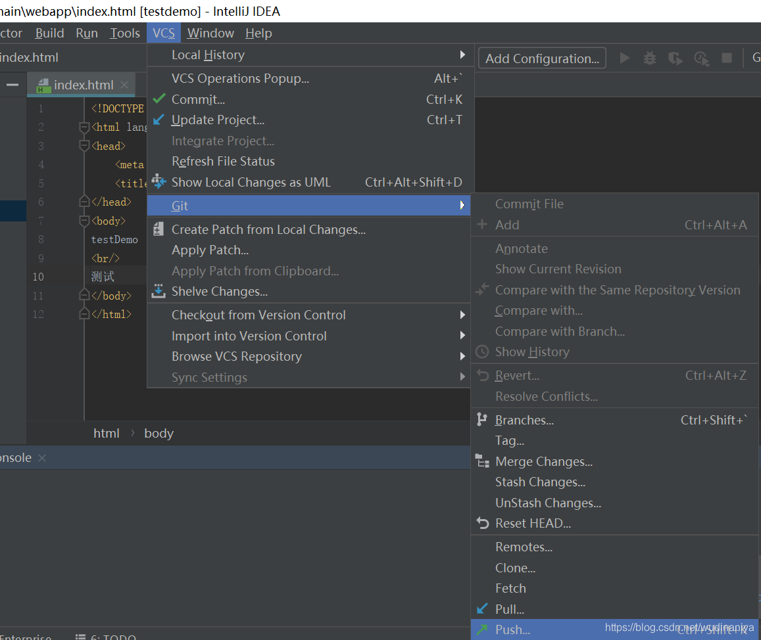
Task: Click the html breadcrumb
Action: (x=107, y=433)
